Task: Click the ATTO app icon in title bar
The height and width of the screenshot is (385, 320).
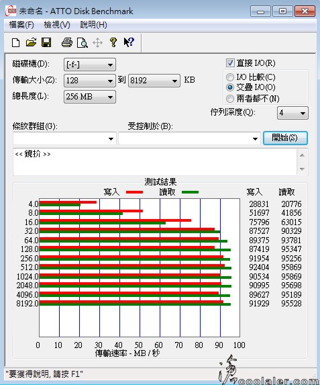Action: point(11,11)
